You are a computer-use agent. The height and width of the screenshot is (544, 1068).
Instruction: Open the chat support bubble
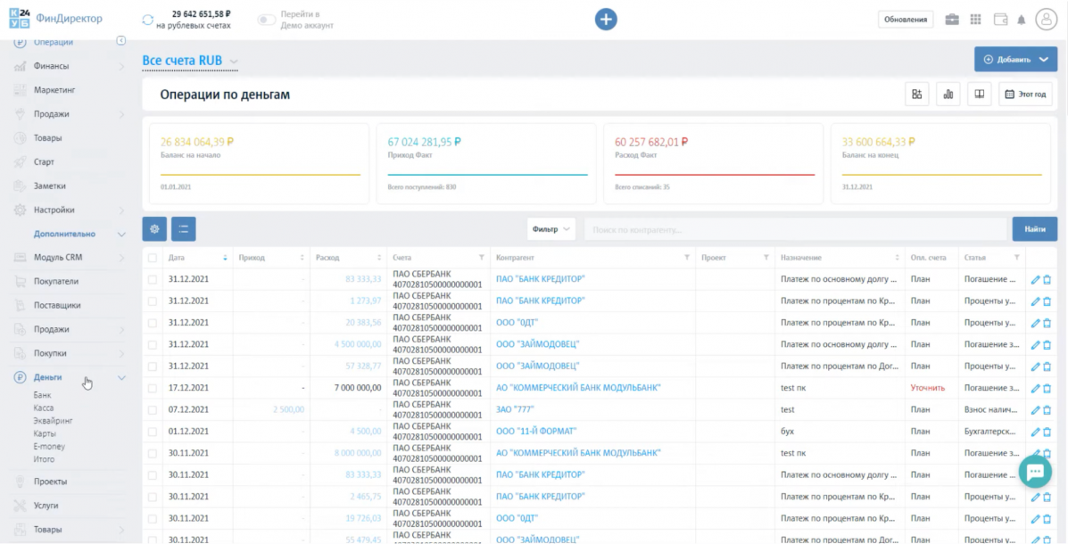coord(1034,472)
